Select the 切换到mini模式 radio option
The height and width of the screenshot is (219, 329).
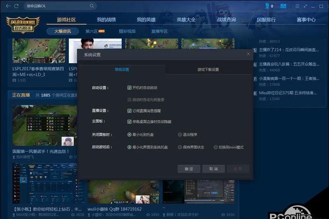[216, 147]
